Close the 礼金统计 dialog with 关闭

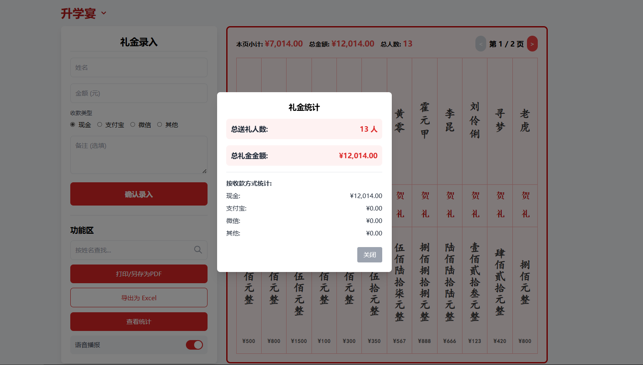tap(369, 255)
